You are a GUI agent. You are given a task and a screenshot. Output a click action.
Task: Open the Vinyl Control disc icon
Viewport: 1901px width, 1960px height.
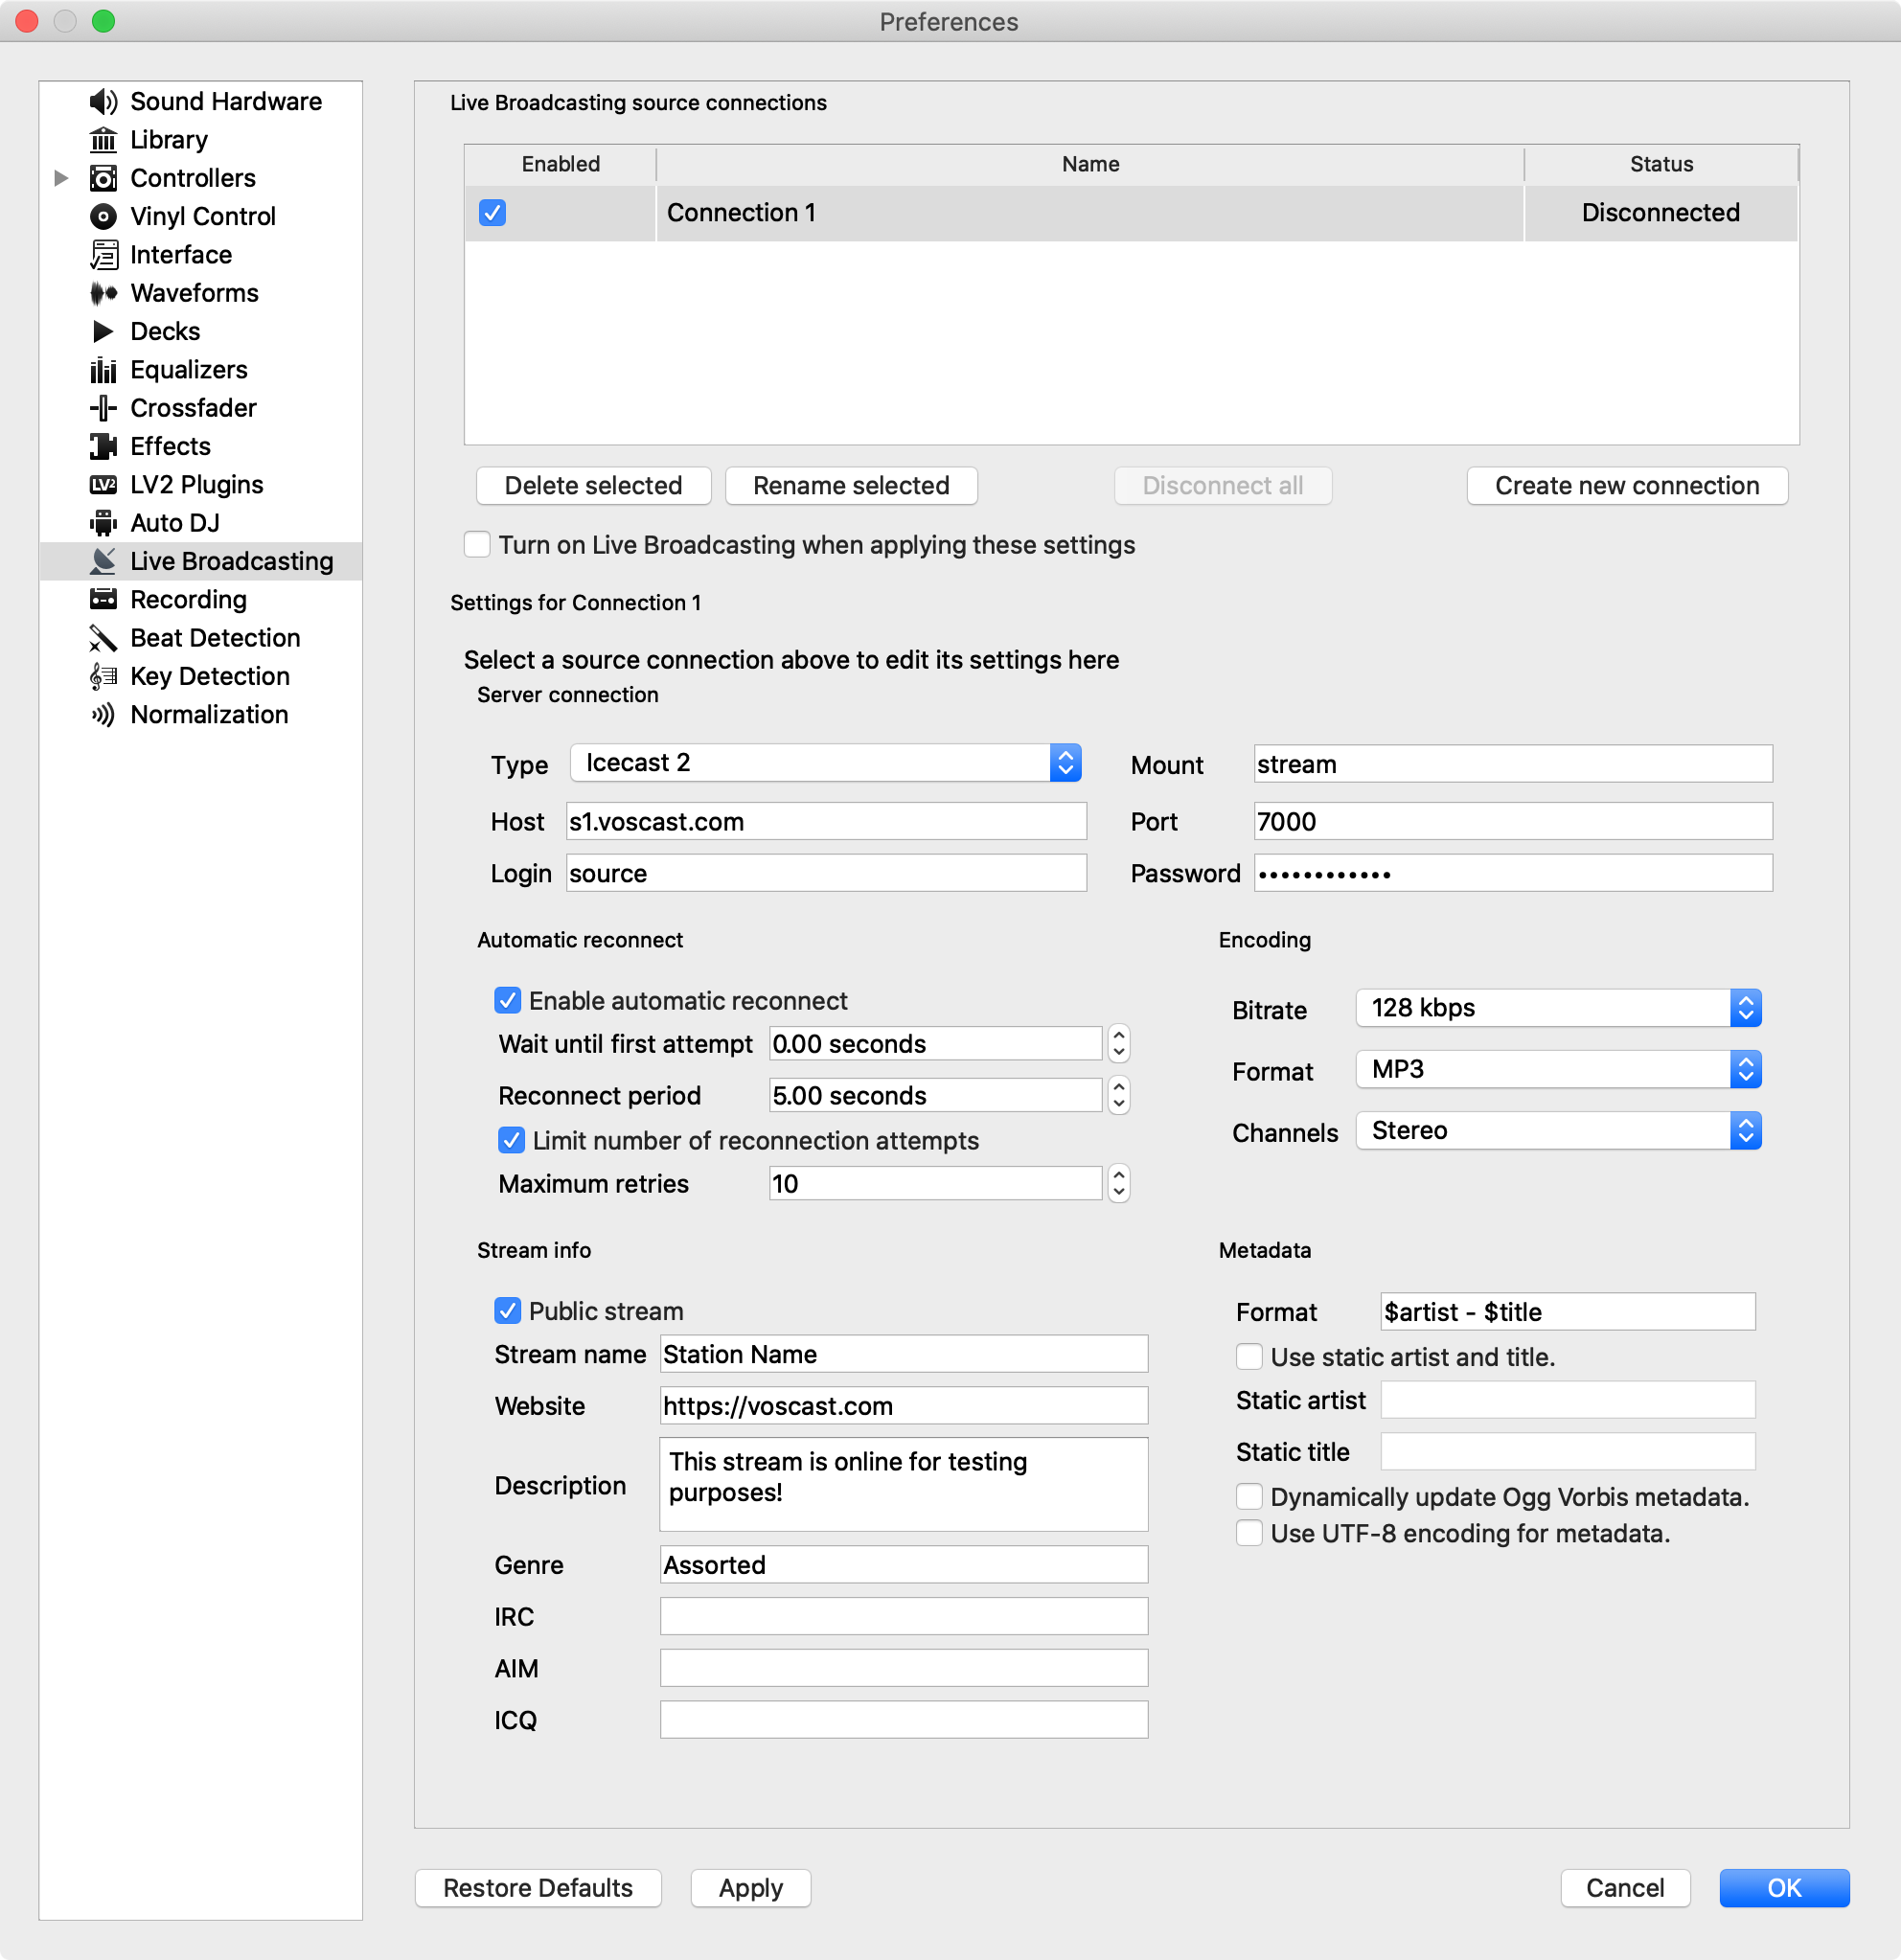click(x=103, y=216)
